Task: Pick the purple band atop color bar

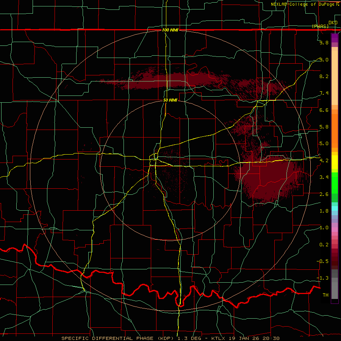Action: (335, 38)
